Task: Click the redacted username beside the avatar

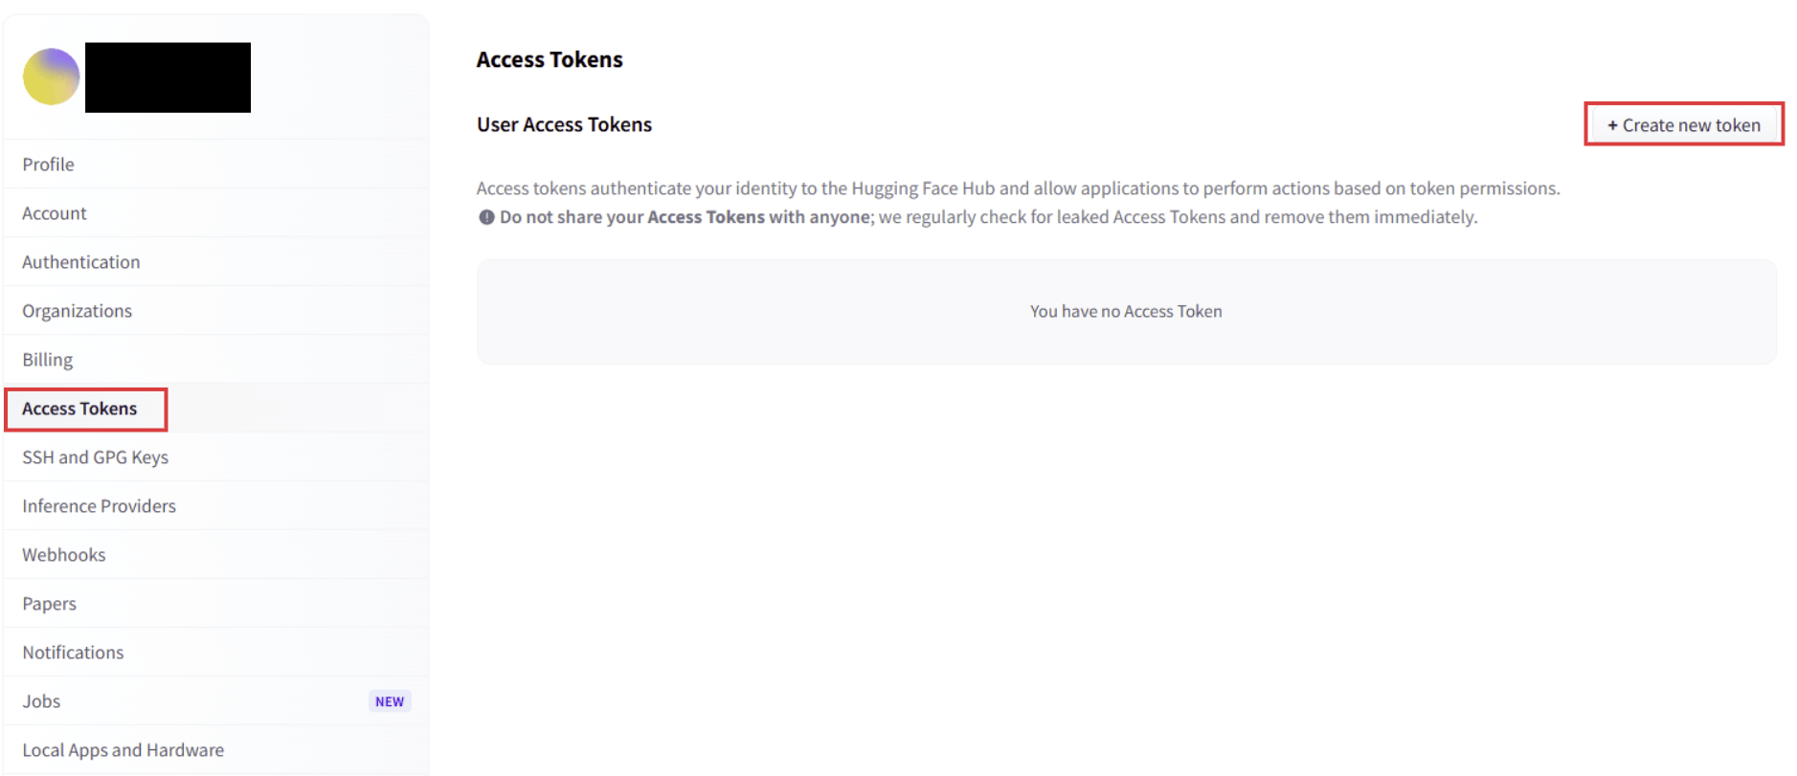Action: (168, 78)
